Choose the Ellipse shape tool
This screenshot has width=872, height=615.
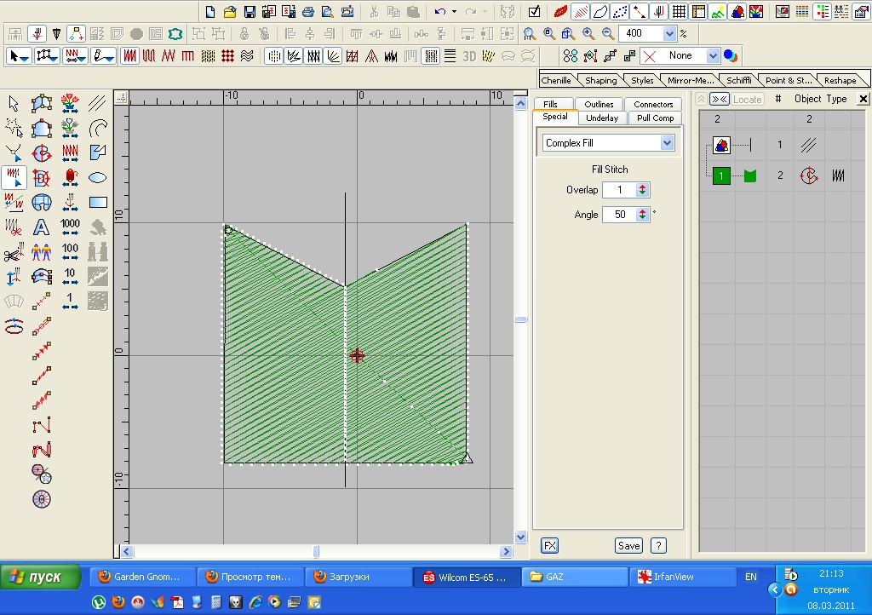98,178
